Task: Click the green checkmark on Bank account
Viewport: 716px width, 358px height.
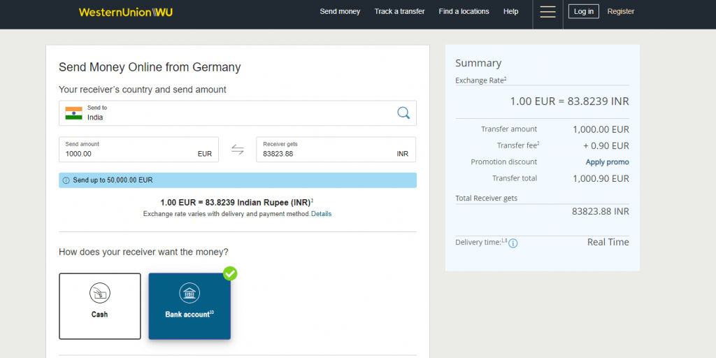Action: pyautogui.click(x=230, y=273)
